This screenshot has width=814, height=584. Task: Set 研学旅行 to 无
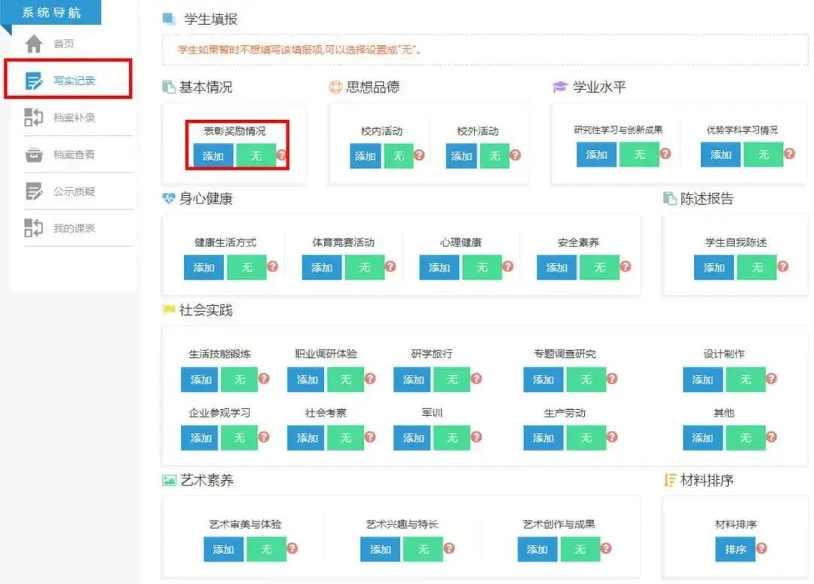(453, 380)
